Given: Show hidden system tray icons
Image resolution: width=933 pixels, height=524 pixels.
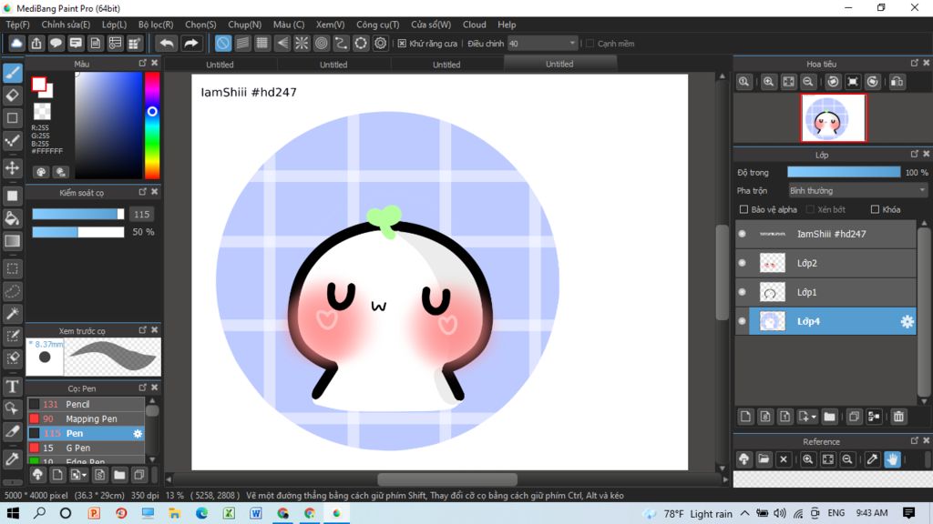Looking at the screenshot, I should (x=745, y=513).
